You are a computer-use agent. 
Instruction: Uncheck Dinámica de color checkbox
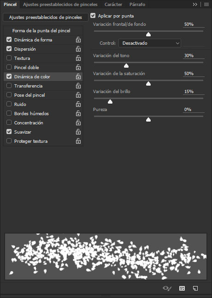(9, 76)
